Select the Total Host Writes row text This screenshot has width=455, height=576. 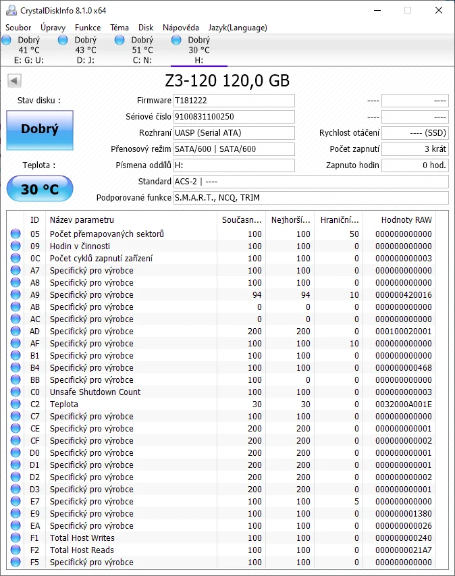click(x=82, y=538)
